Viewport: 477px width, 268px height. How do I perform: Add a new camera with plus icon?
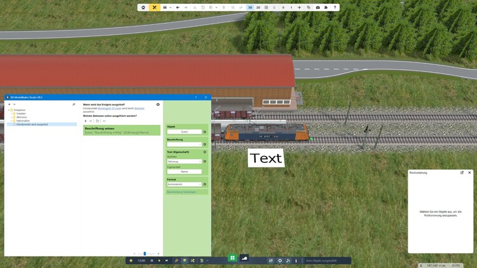pyautogui.click(x=300, y=7)
